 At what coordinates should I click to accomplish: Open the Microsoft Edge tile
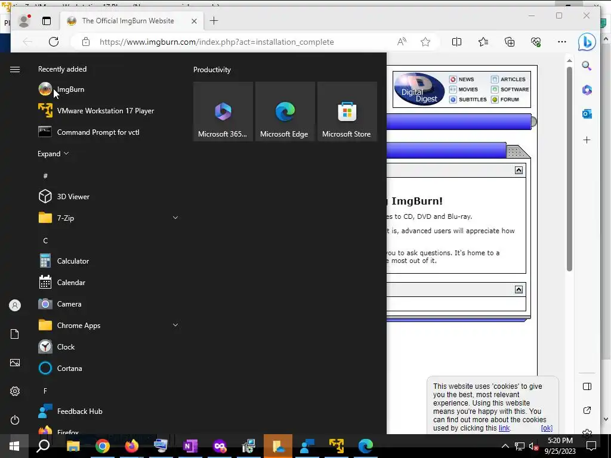pyautogui.click(x=285, y=112)
